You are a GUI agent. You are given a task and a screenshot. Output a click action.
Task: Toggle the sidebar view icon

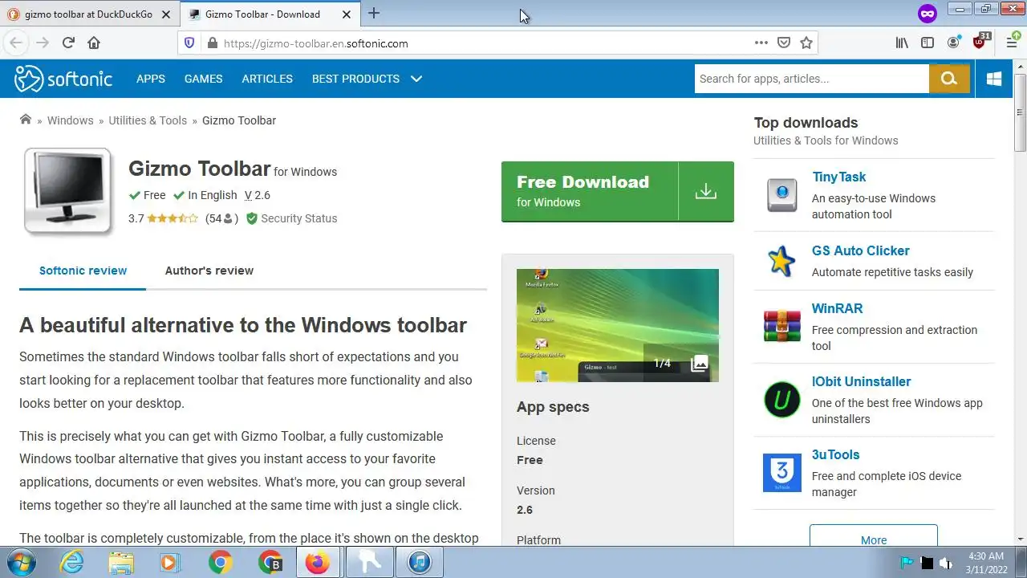click(928, 43)
